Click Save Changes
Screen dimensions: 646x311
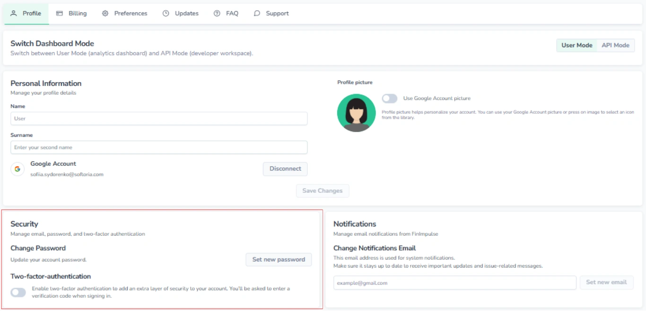(x=323, y=190)
